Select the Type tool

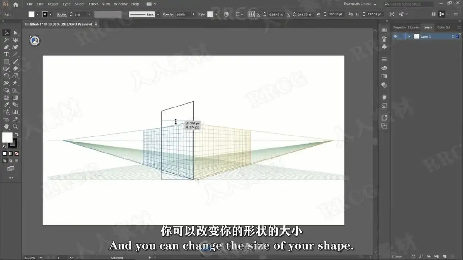click(x=7, y=54)
